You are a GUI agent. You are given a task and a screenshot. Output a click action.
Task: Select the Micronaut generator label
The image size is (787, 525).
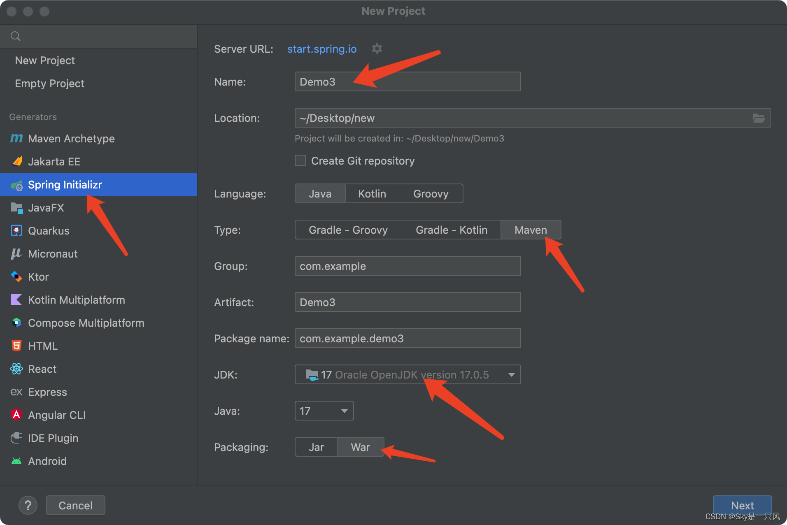53,254
